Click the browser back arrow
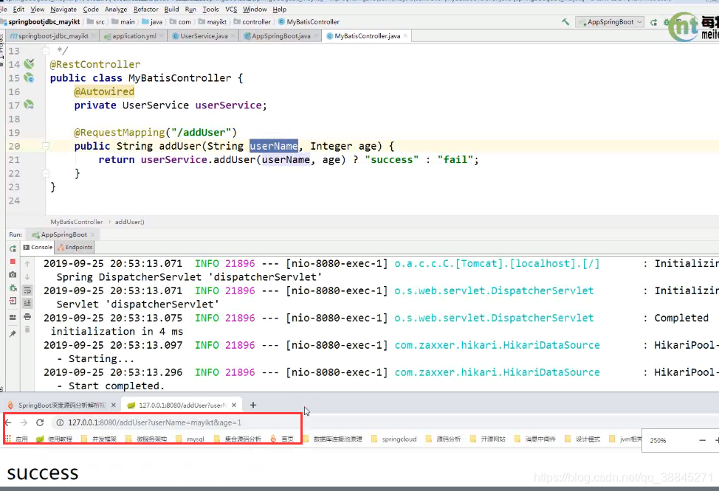Screen dimensions: 719x491 8,422
